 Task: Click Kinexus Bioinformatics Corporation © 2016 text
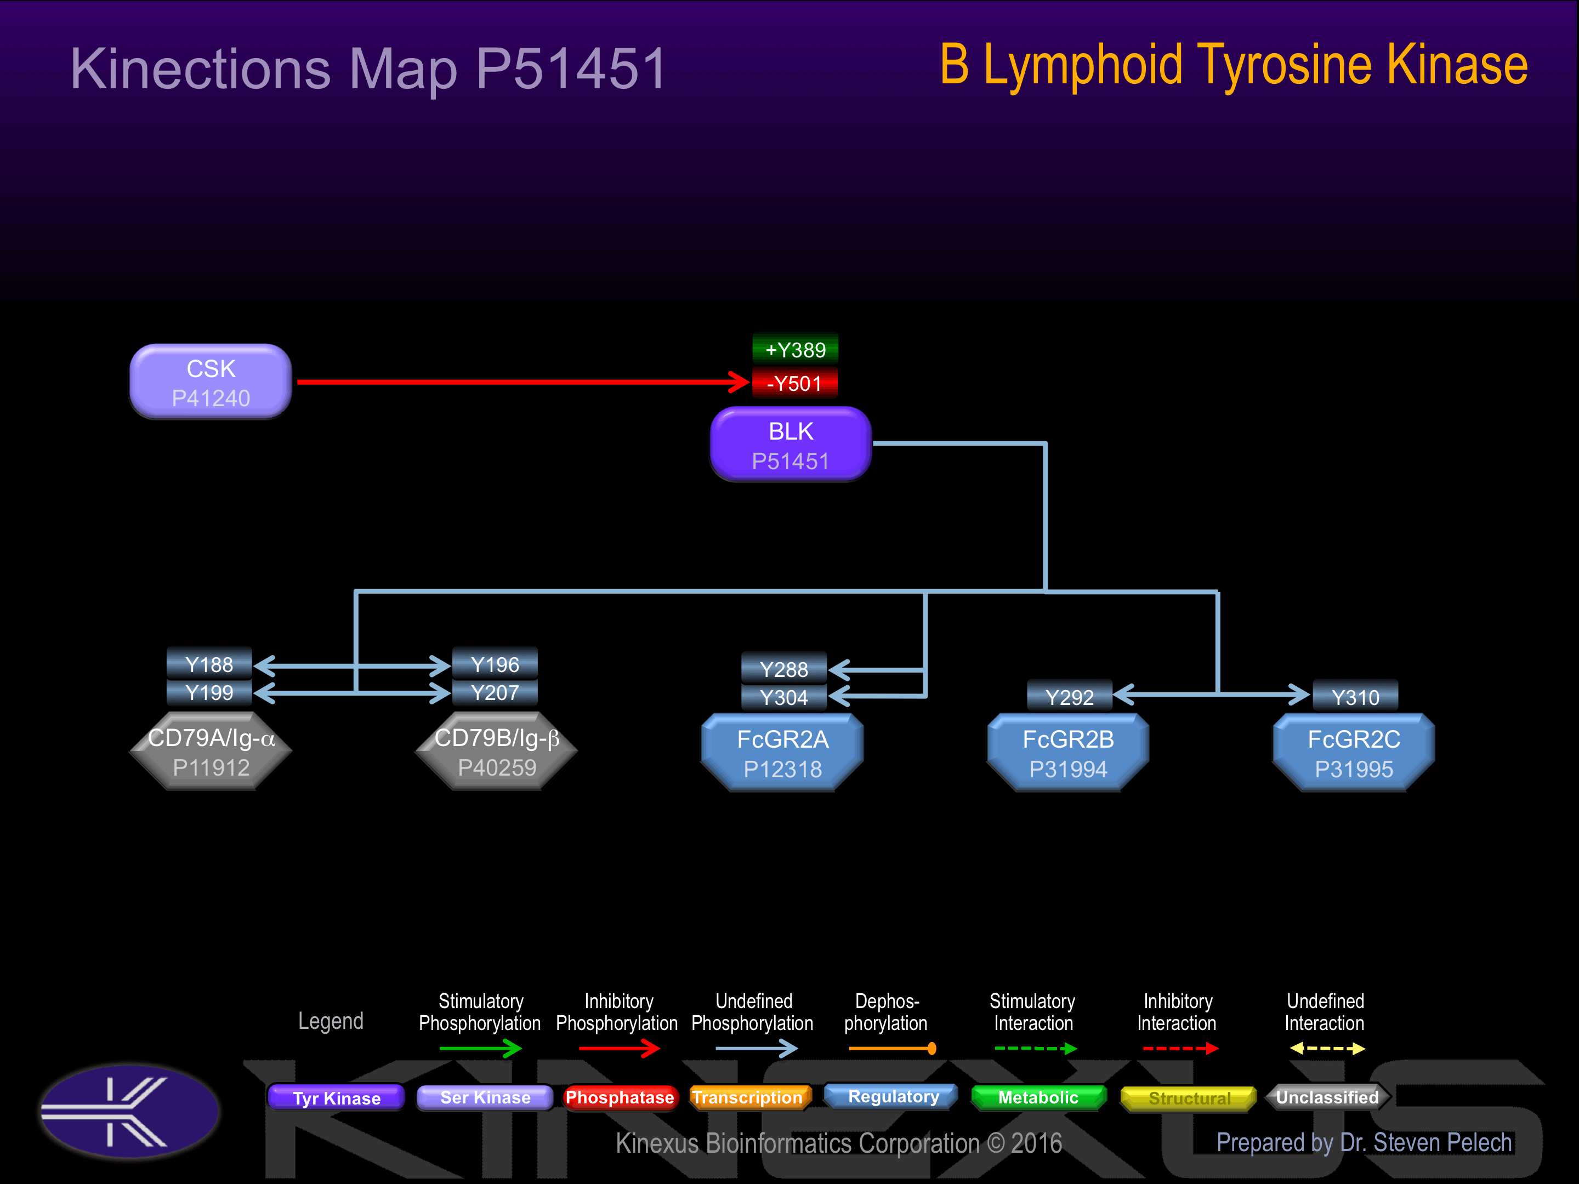839,1143
